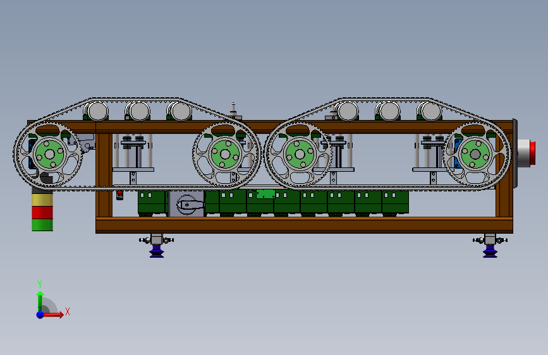Pick the green hub of the leftmost sprocket

[x=50, y=154]
